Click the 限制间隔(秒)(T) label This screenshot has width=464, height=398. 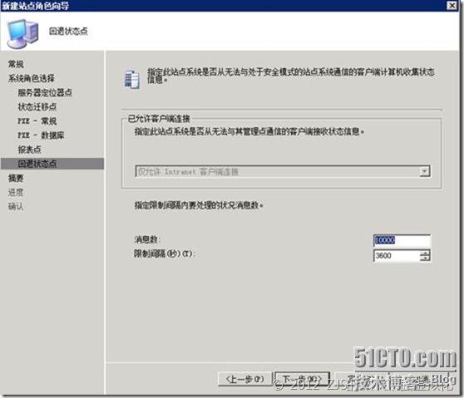(165, 253)
